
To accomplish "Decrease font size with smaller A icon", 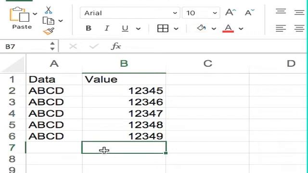I will pyautogui.click(x=249, y=12).
